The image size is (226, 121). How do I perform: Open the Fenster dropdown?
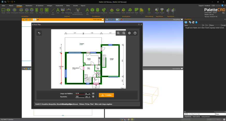pos(41,14)
